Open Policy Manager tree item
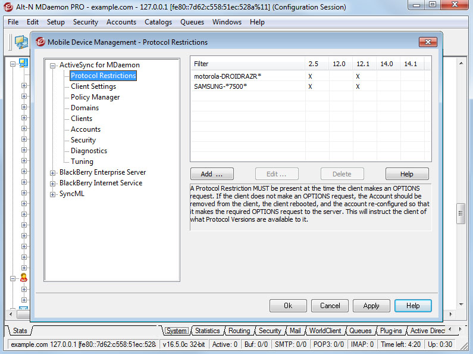 point(95,97)
